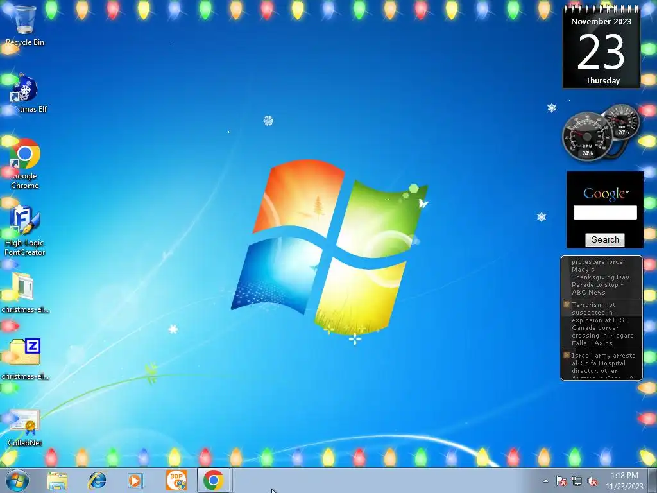Open the Recycle Bin desktop icon
This screenshot has height=493, width=657.
(25, 24)
